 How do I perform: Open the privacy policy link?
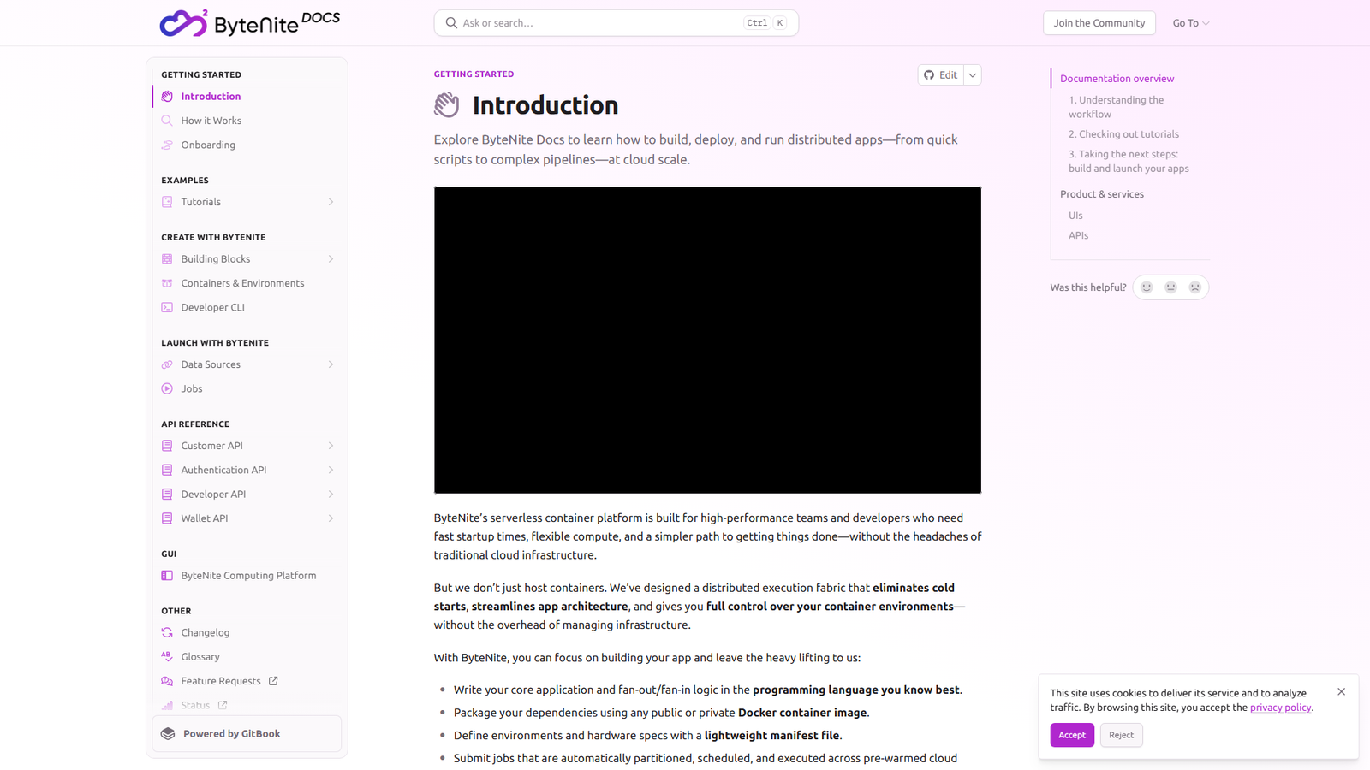tap(1280, 708)
